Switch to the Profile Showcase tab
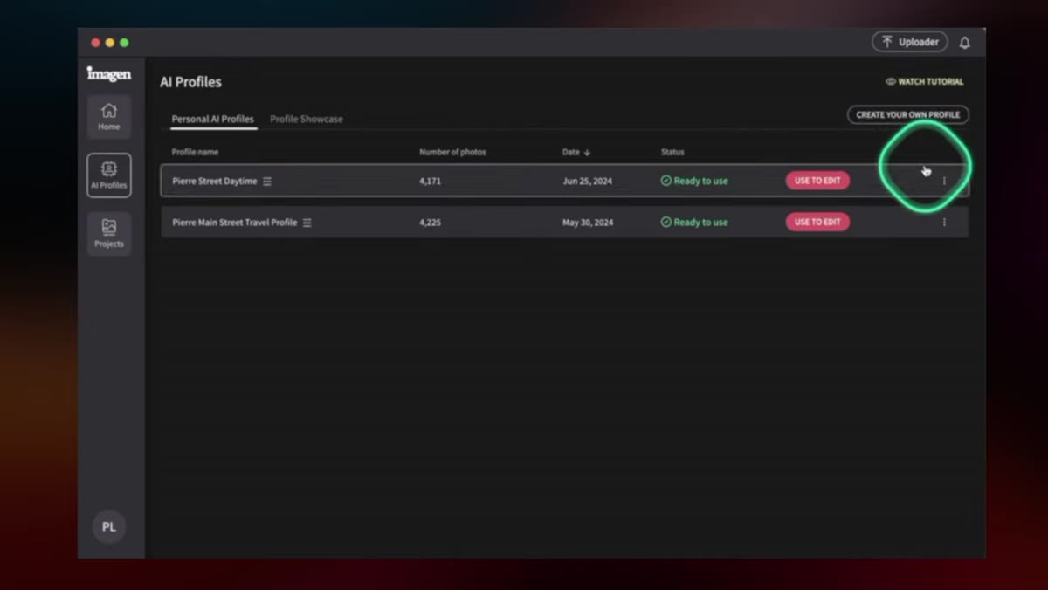 pyautogui.click(x=307, y=119)
